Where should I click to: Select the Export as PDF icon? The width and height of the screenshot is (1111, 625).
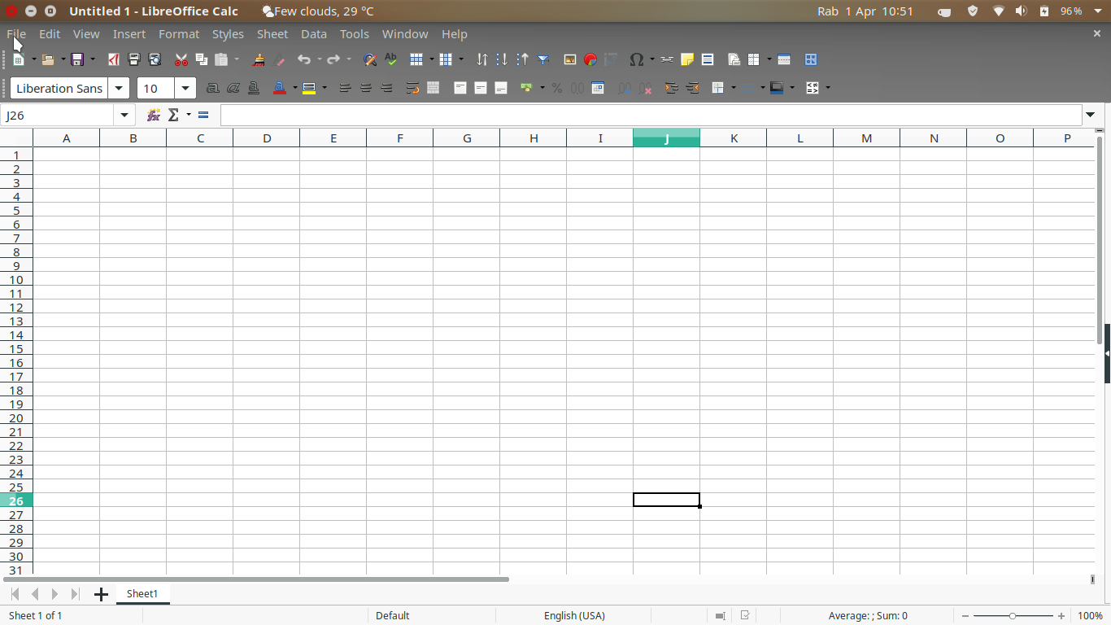(113, 59)
